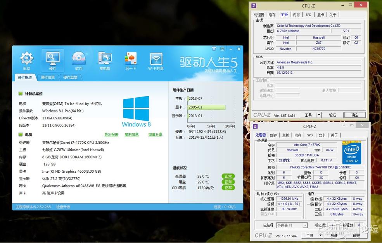Open the 软件 disc icon section
Image resolution: width=382 pixels, height=243 pixels.
coord(78,61)
